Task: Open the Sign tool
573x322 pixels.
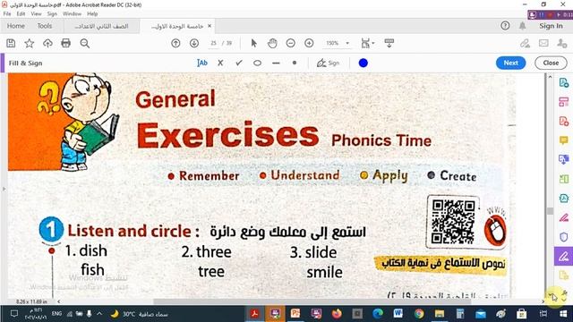Action: [328, 63]
